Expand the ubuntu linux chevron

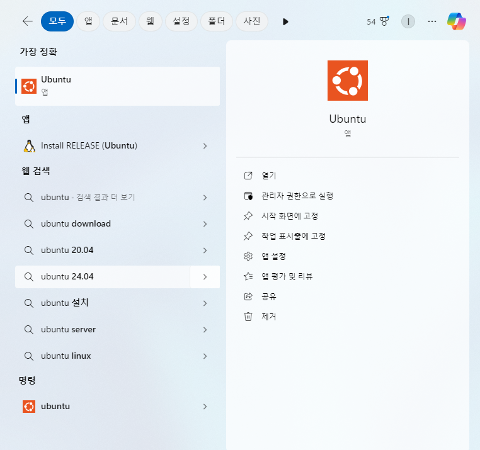pyautogui.click(x=205, y=356)
